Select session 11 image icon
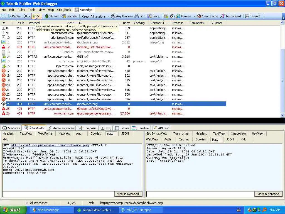285x214 pixels. (x=3, y=42)
